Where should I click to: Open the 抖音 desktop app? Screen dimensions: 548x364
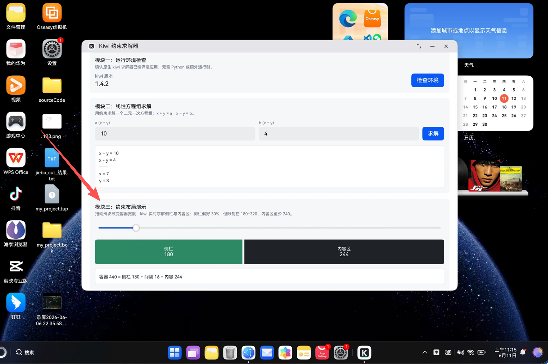click(x=16, y=194)
